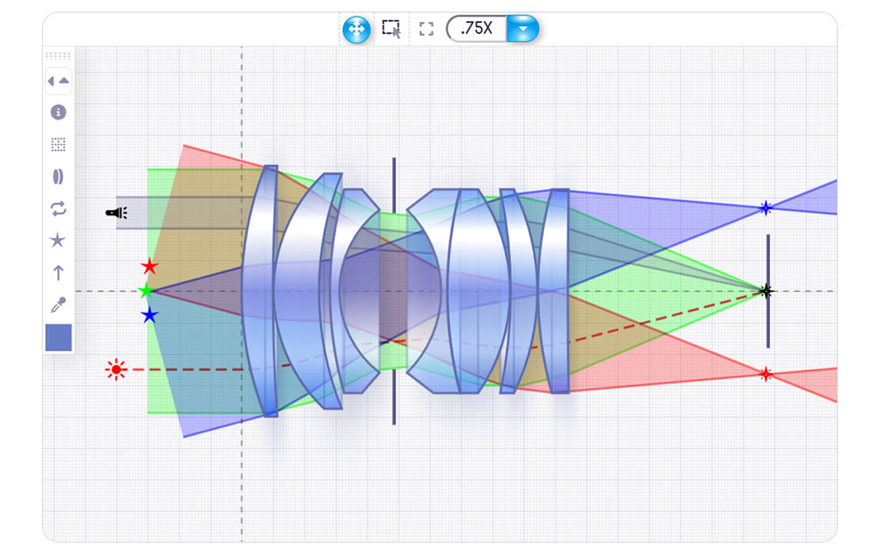Activate the marquee selection tool
893x558 pixels.
(x=392, y=29)
